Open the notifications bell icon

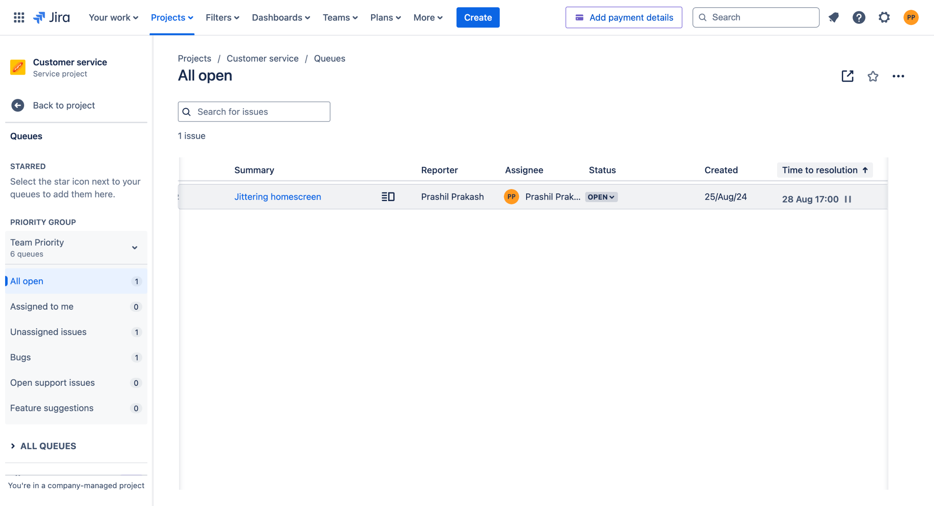834,17
